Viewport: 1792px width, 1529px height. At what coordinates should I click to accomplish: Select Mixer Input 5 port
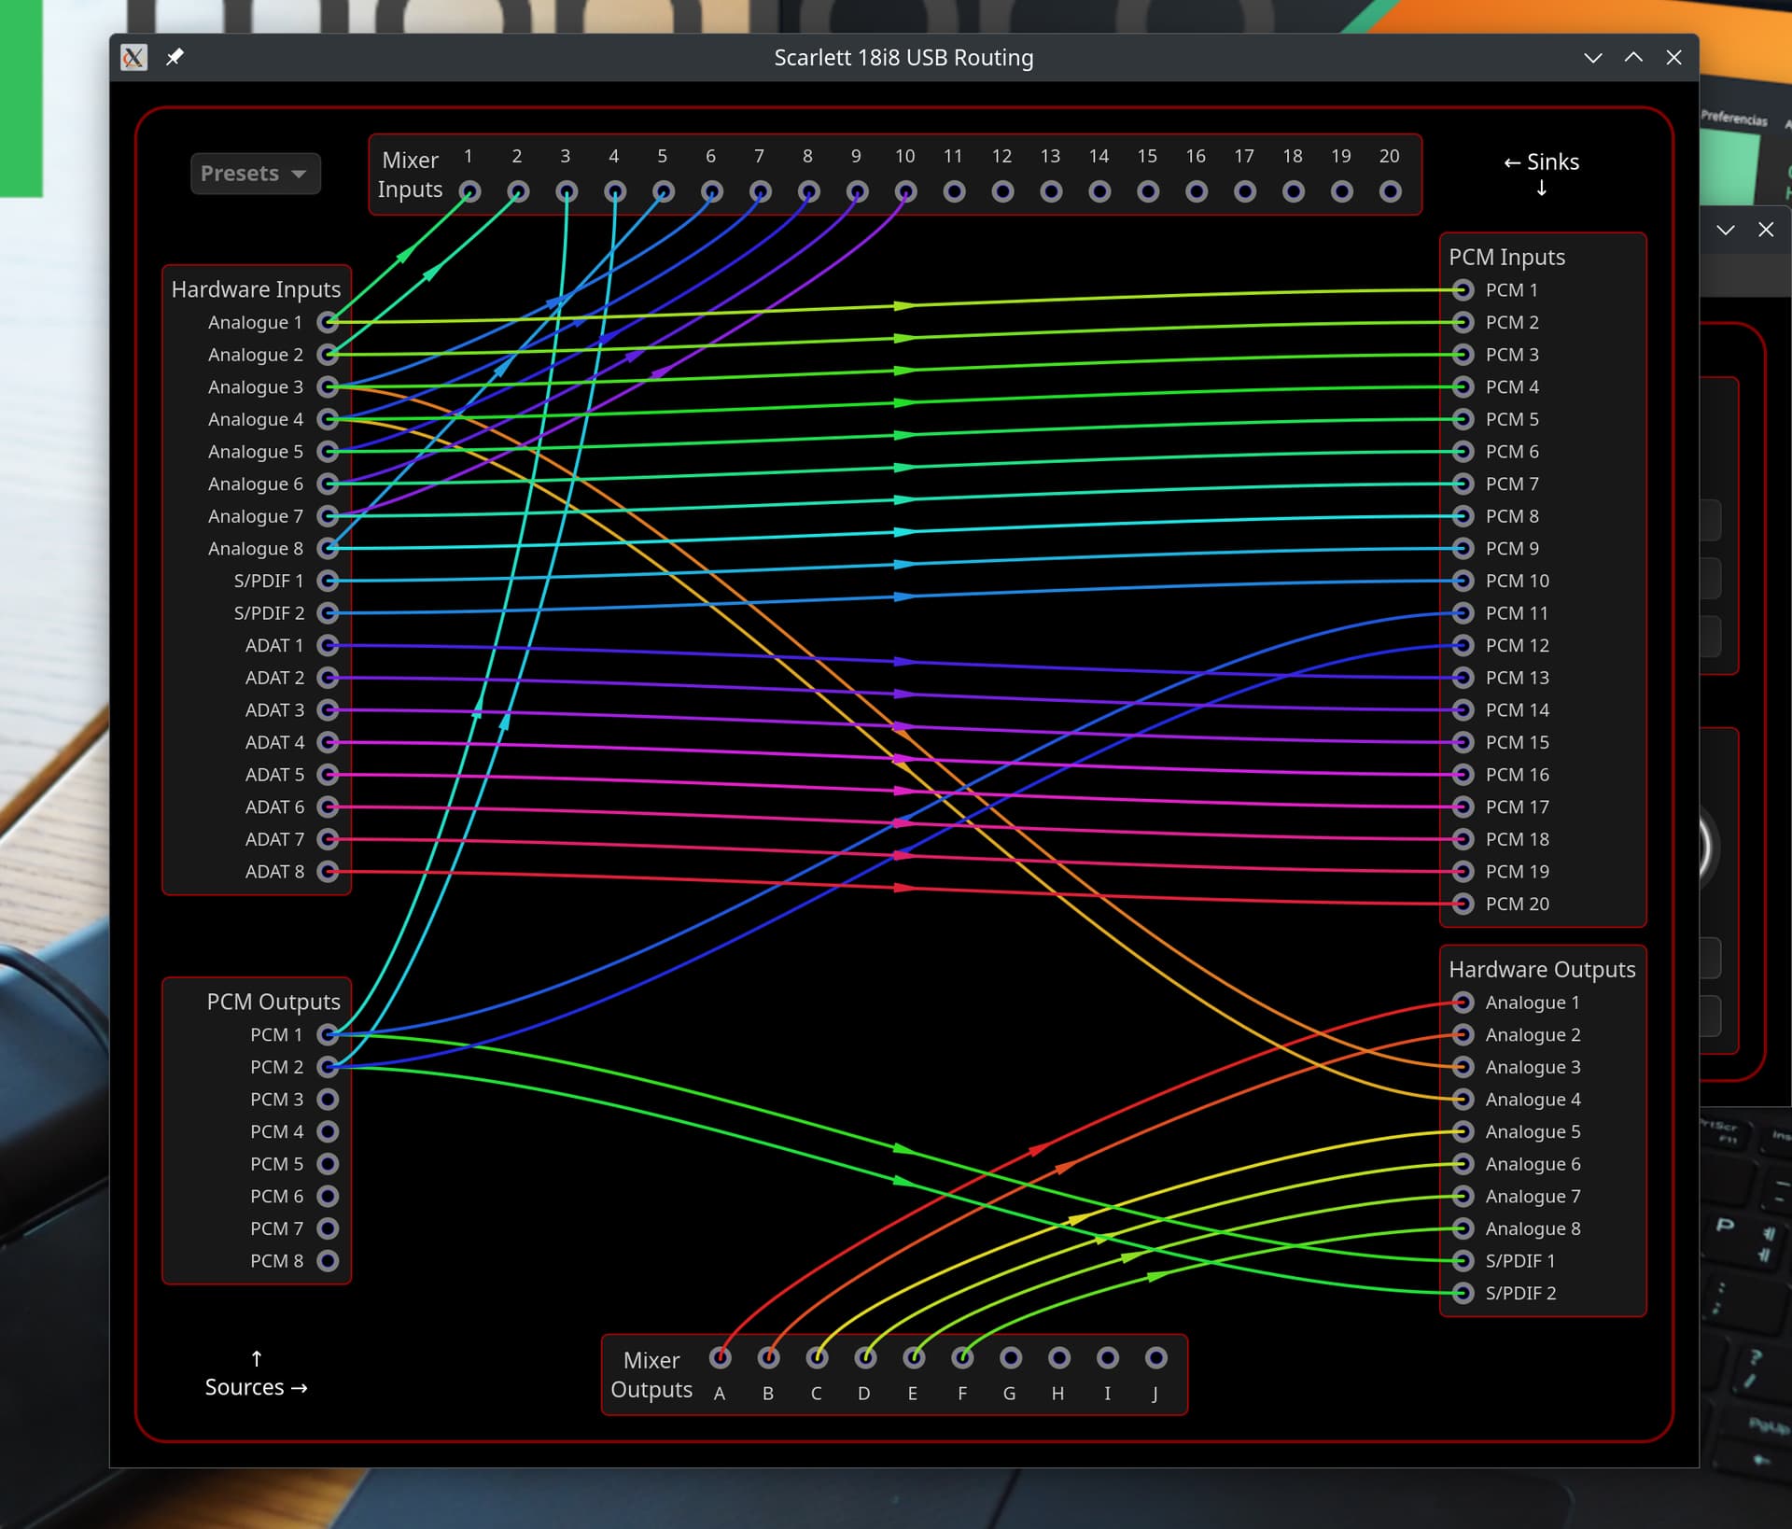(664, 191)
